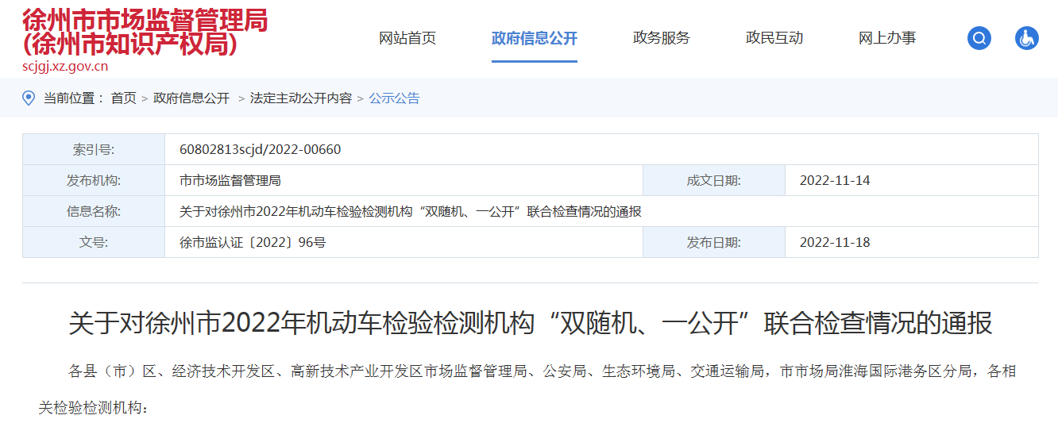Click index number 60802813scjd/2022-00660
The width and height of the screenshot is (1058, 423).
point(261,149)
